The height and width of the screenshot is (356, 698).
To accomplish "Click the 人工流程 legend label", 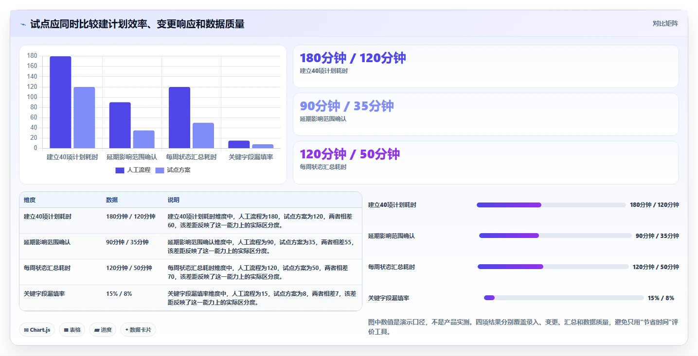I will click(x=139, y=170).
